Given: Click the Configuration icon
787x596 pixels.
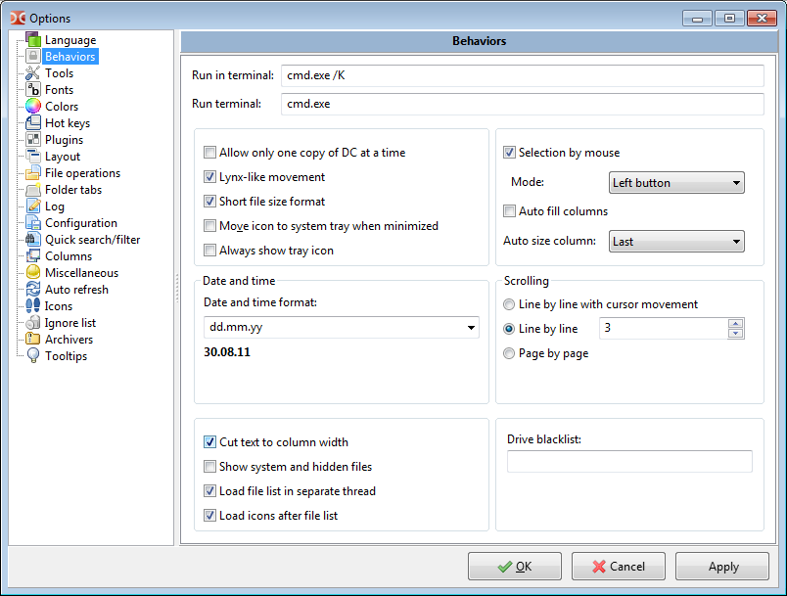Looking at the screenshot, I should [33, 223].
